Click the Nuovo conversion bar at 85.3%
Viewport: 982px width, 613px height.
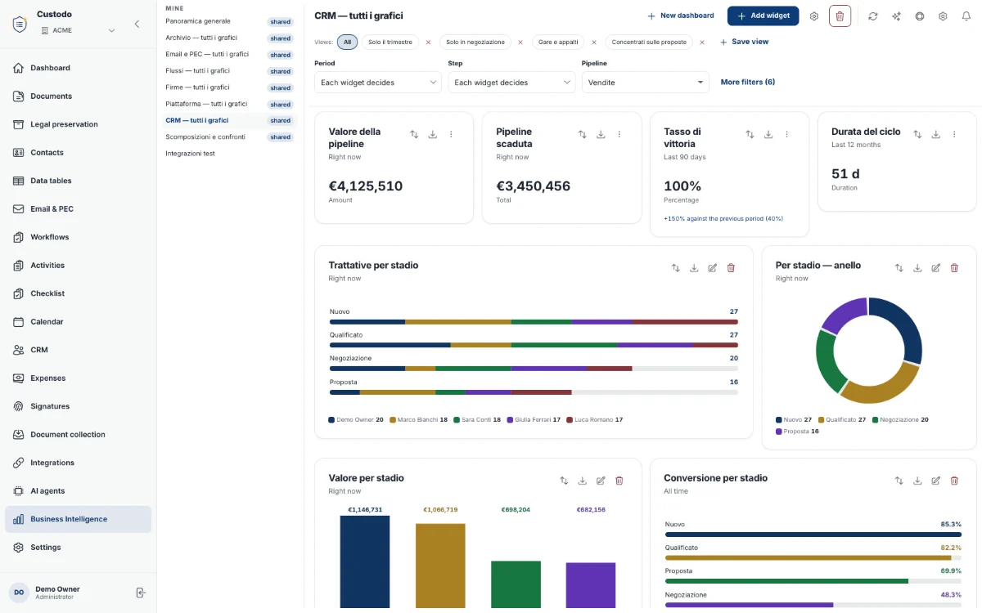tap(813, 535)
